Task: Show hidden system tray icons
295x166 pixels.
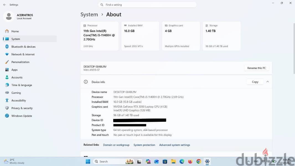Action: pos(249,161)
